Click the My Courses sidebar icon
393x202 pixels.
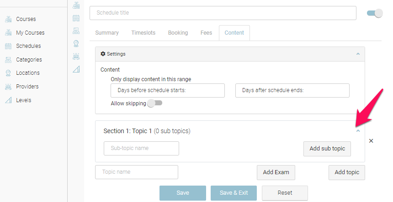click(8, 33)
